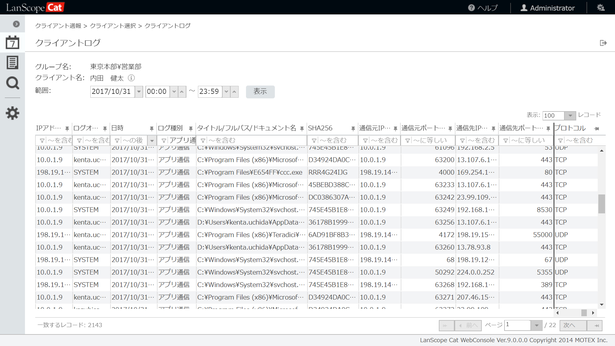Viewport: 615px width, 346px height.
Task: Click the client info icon
Action: pos(131,78)
